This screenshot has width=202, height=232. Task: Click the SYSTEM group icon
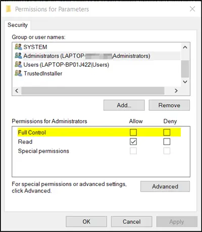pyautogui.click(x=18, y=47)
